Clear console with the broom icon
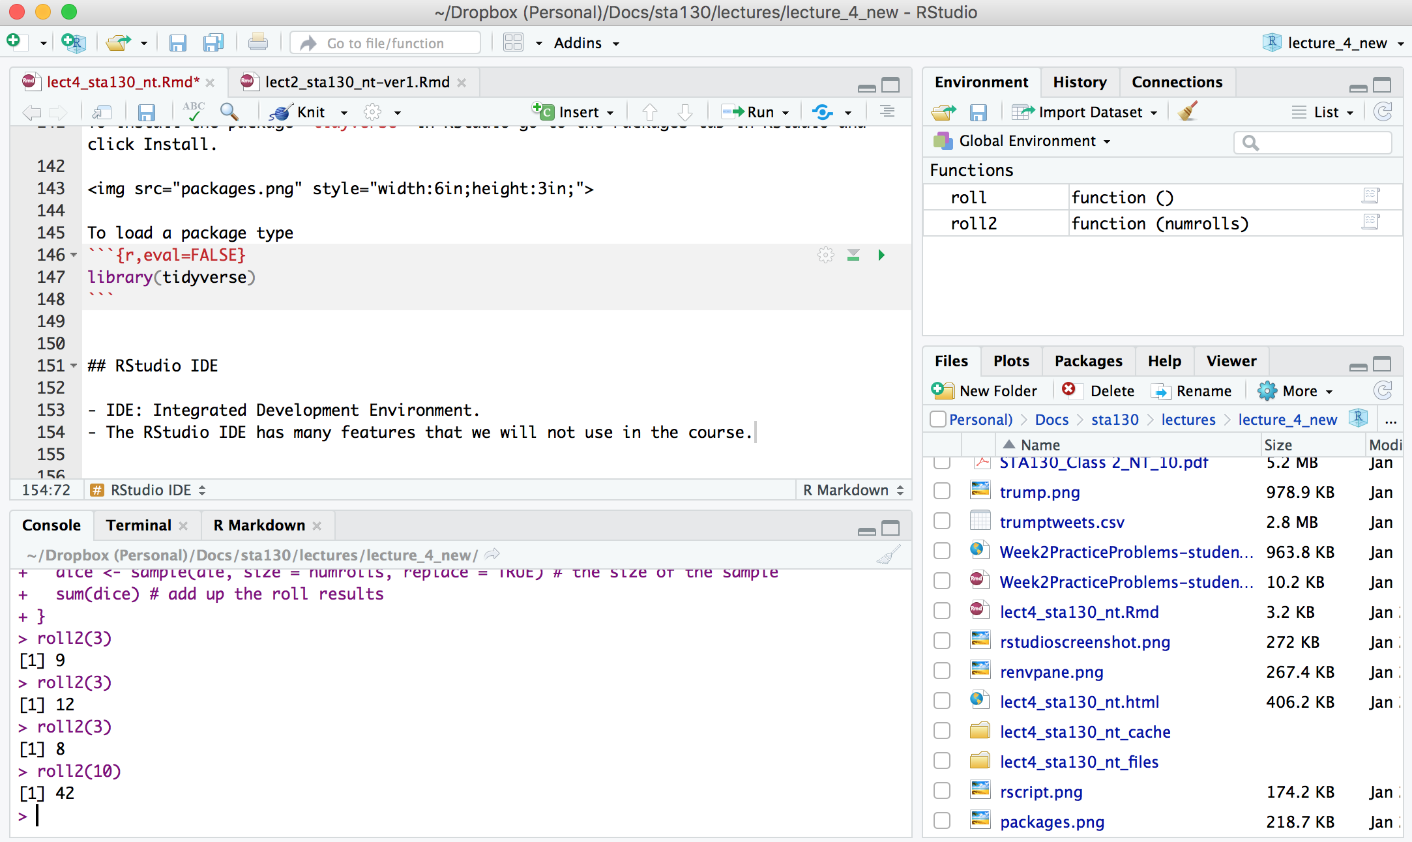Image resolution: width=1412 pixels, height=842 pixels. click(888, 555)
